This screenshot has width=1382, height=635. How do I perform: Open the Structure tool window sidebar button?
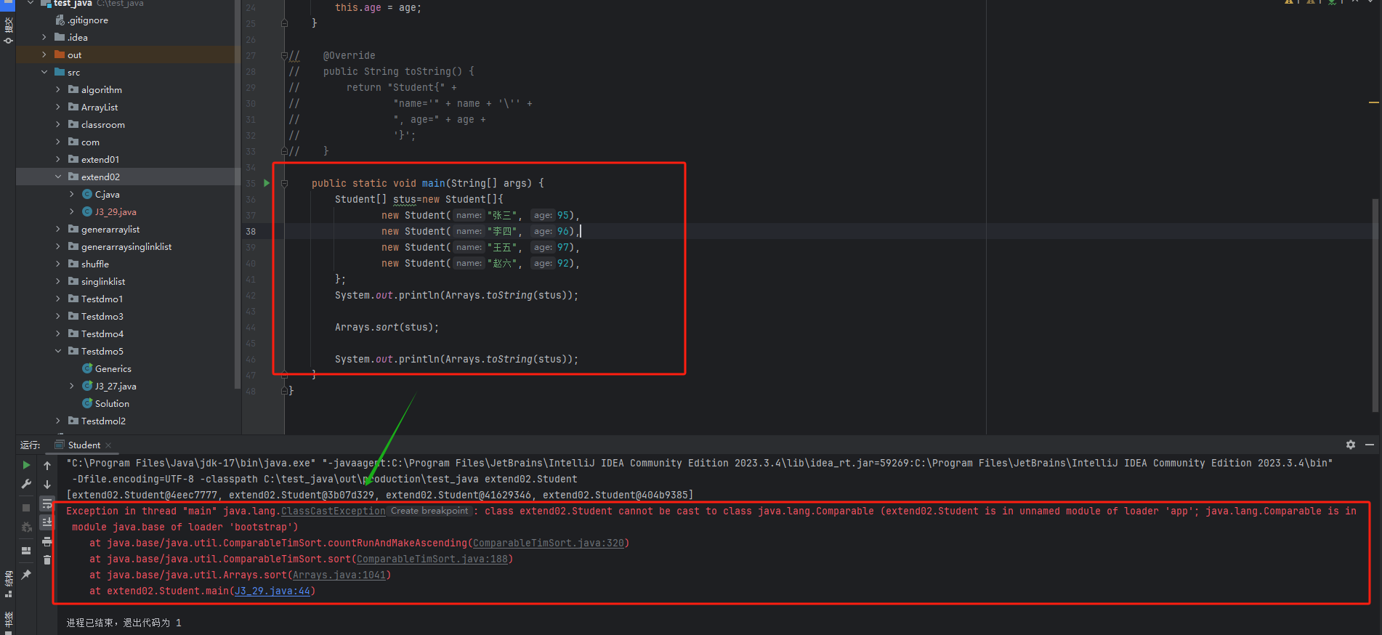point(8,584)
